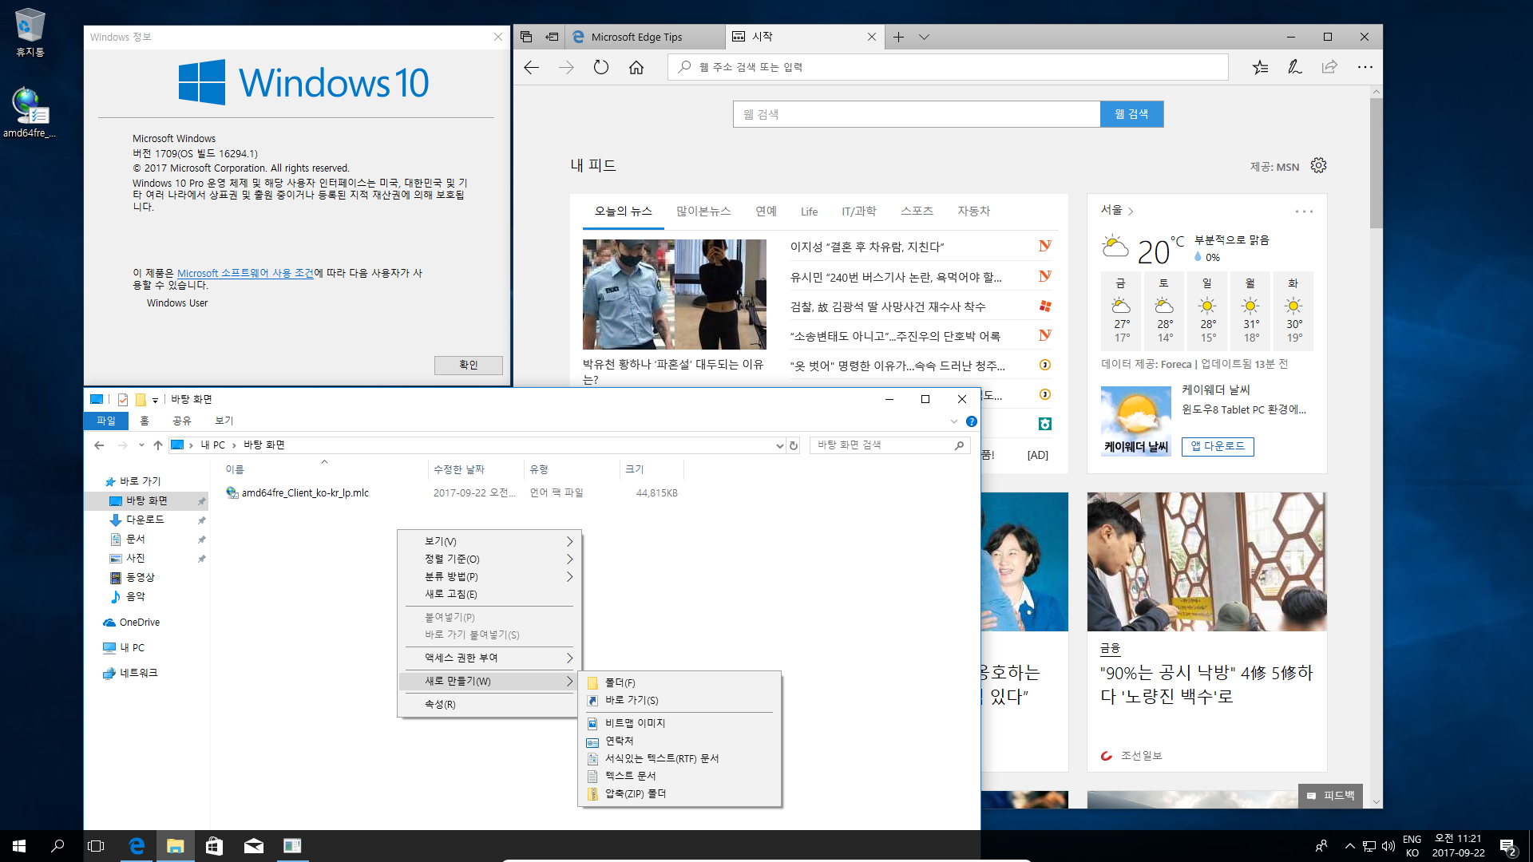Open 공유 ribbon tab in Explorer
Viewport: 1533px width, 862px height.
tap(182, 421)
